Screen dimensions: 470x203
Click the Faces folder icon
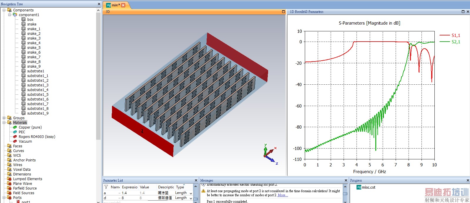coord(9,146)
